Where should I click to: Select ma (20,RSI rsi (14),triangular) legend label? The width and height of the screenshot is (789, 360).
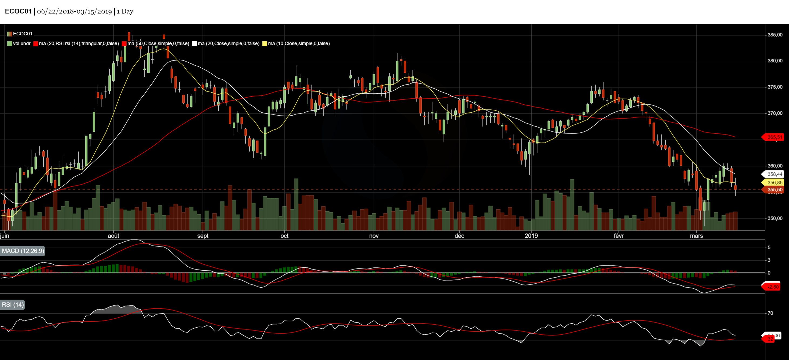click(x=79, y=43)
